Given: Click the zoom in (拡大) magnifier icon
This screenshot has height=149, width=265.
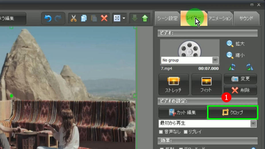Looking at the screenshot, I should click(x=230, y=44).
